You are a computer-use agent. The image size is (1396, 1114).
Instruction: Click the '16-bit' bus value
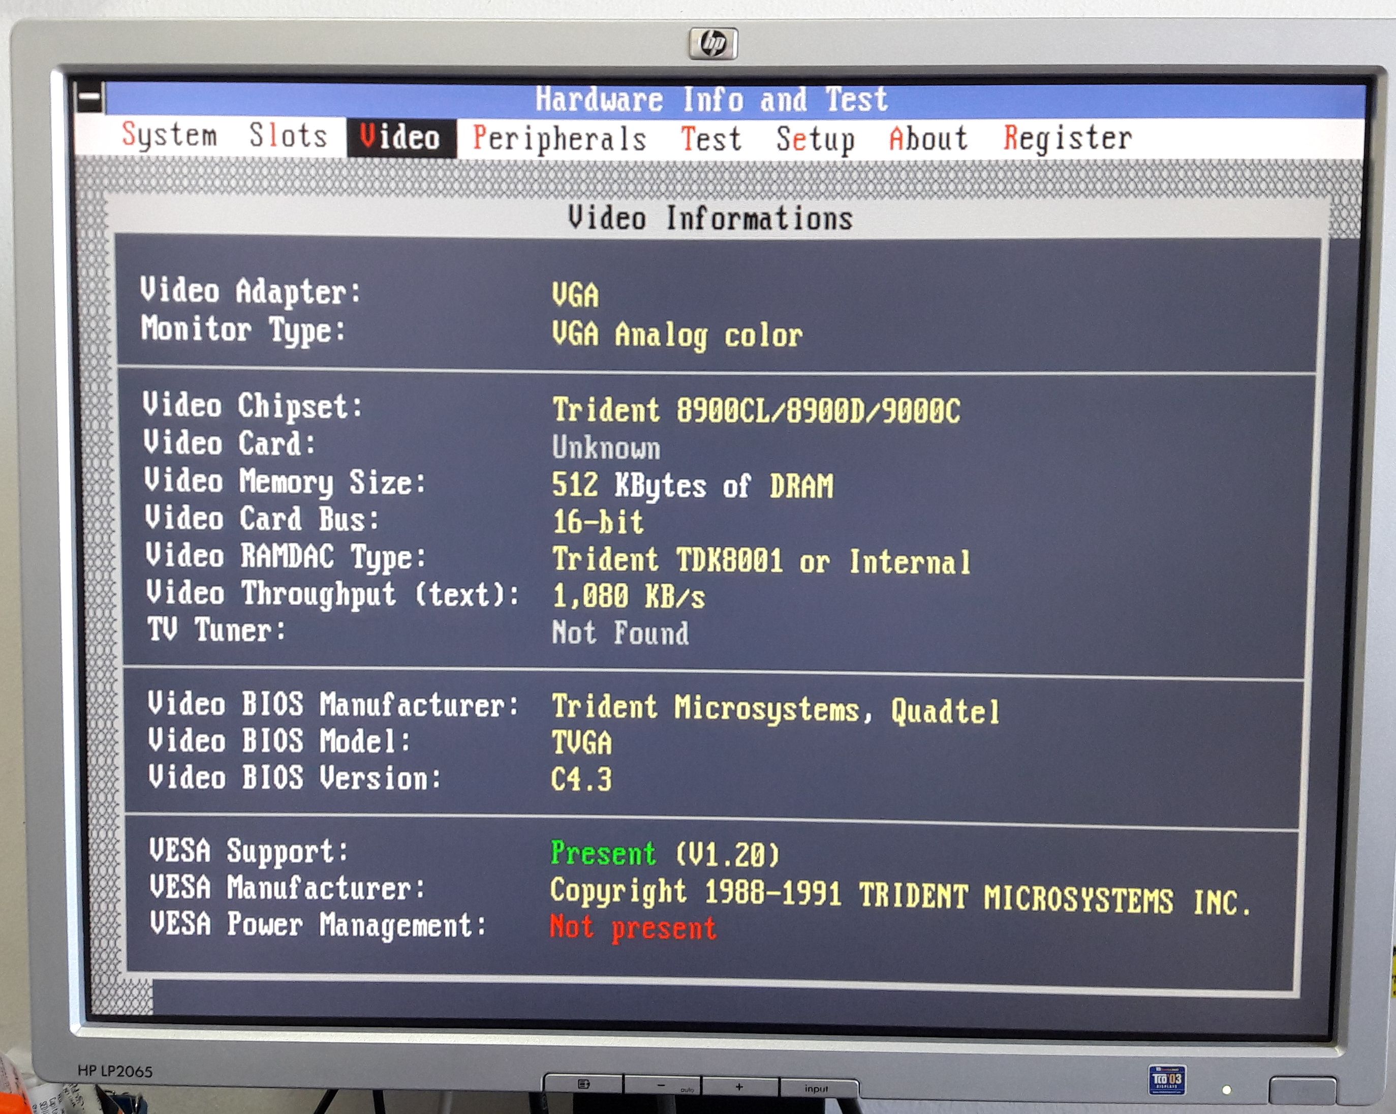click(x=598, y=522)
